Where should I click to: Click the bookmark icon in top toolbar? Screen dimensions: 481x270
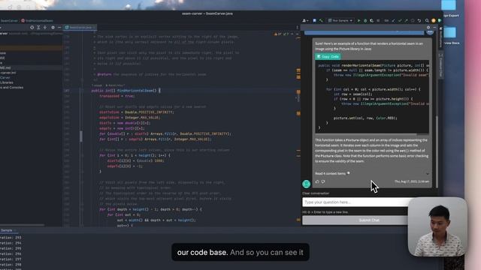pyautogui.click(x=314, y=20)
